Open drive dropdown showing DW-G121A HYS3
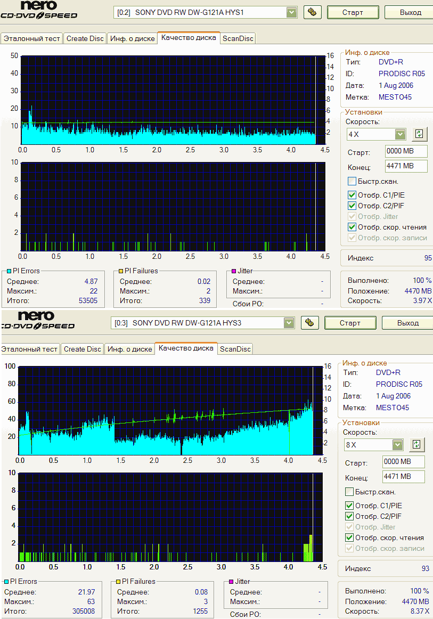The width and height of the screenshot is (433, 619). pos(289,323)
